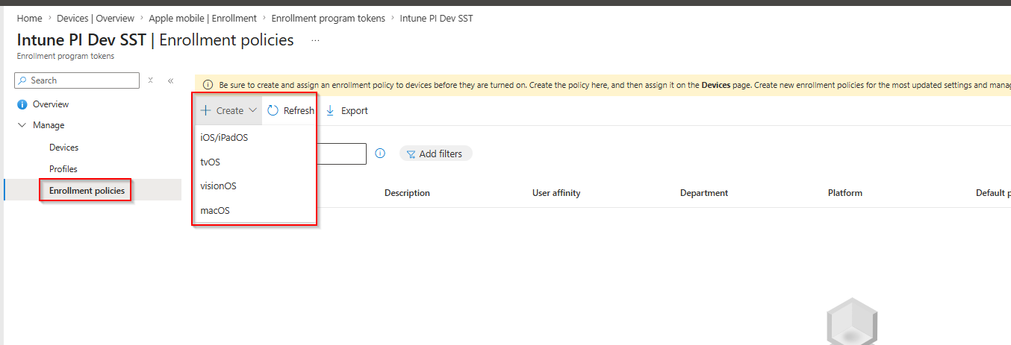Screen dimensions: 1011x345
Task: Sort by Platform column header
Action: pyautogui.click(x=845, y=193)
